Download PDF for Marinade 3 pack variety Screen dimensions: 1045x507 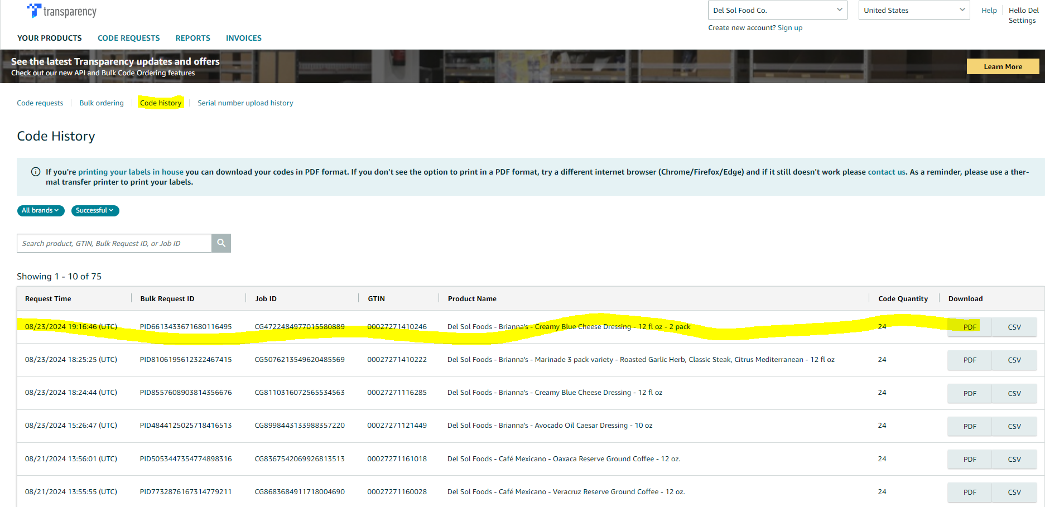tap(970, 360)
